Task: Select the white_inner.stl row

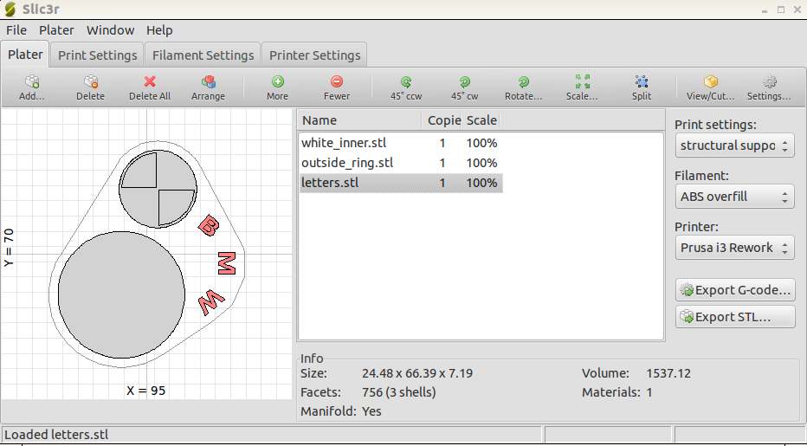Action: (401, 143)
